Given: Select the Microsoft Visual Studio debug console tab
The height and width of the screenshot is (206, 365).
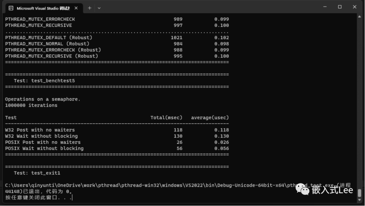Looking at the screenshot, I should (44, 8).
